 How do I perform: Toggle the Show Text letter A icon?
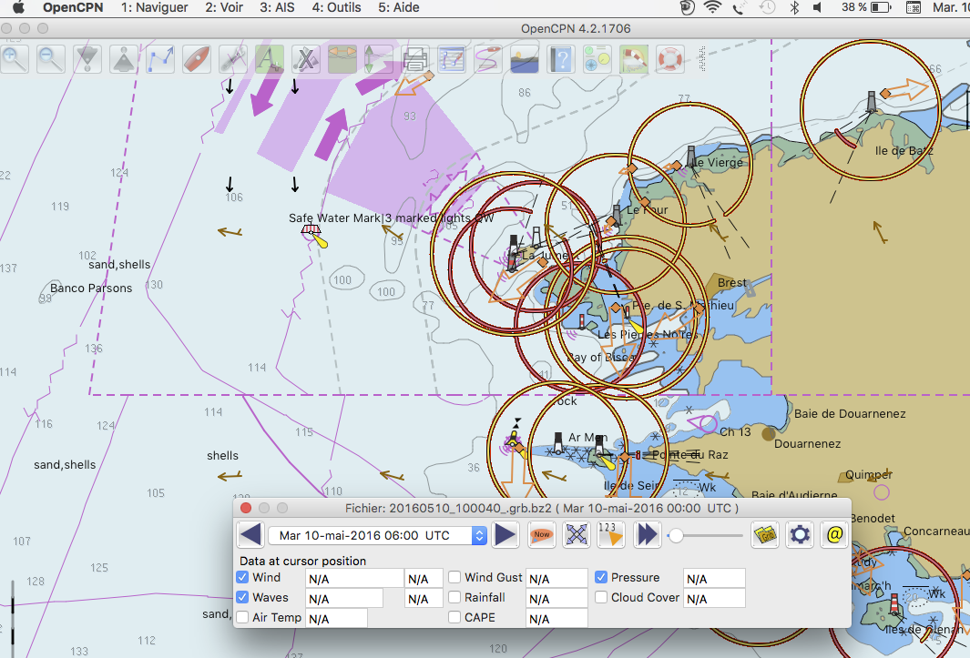(270, 59)
